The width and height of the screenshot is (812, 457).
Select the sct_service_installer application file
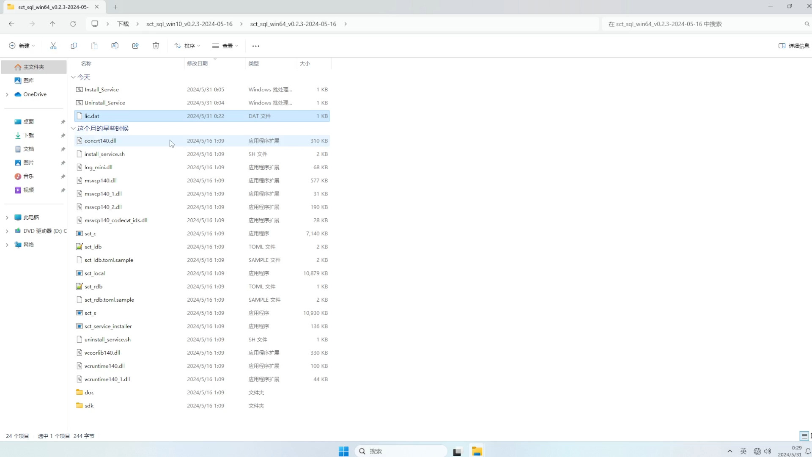pos(108,326)
